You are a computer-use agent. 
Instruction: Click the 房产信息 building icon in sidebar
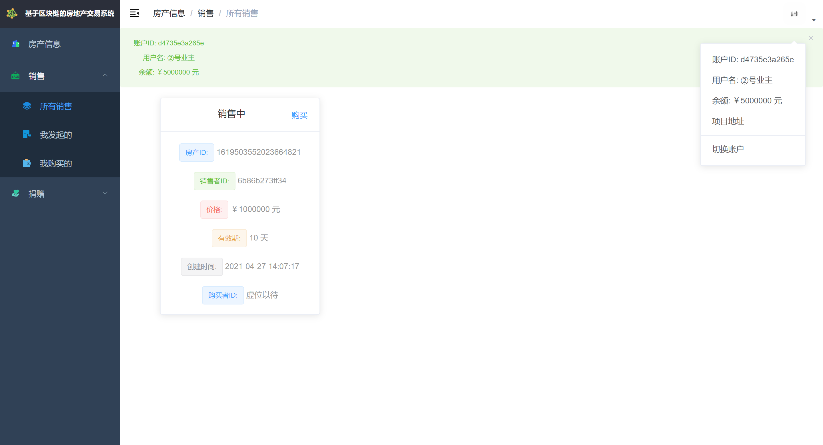tap(16, 44)
